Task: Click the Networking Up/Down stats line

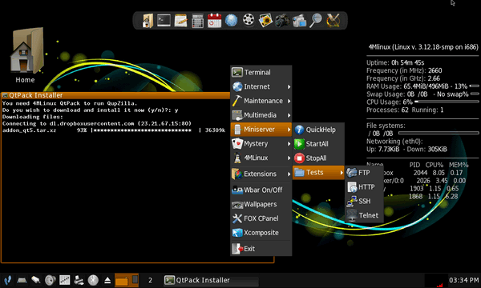Action: coord(406,149)
